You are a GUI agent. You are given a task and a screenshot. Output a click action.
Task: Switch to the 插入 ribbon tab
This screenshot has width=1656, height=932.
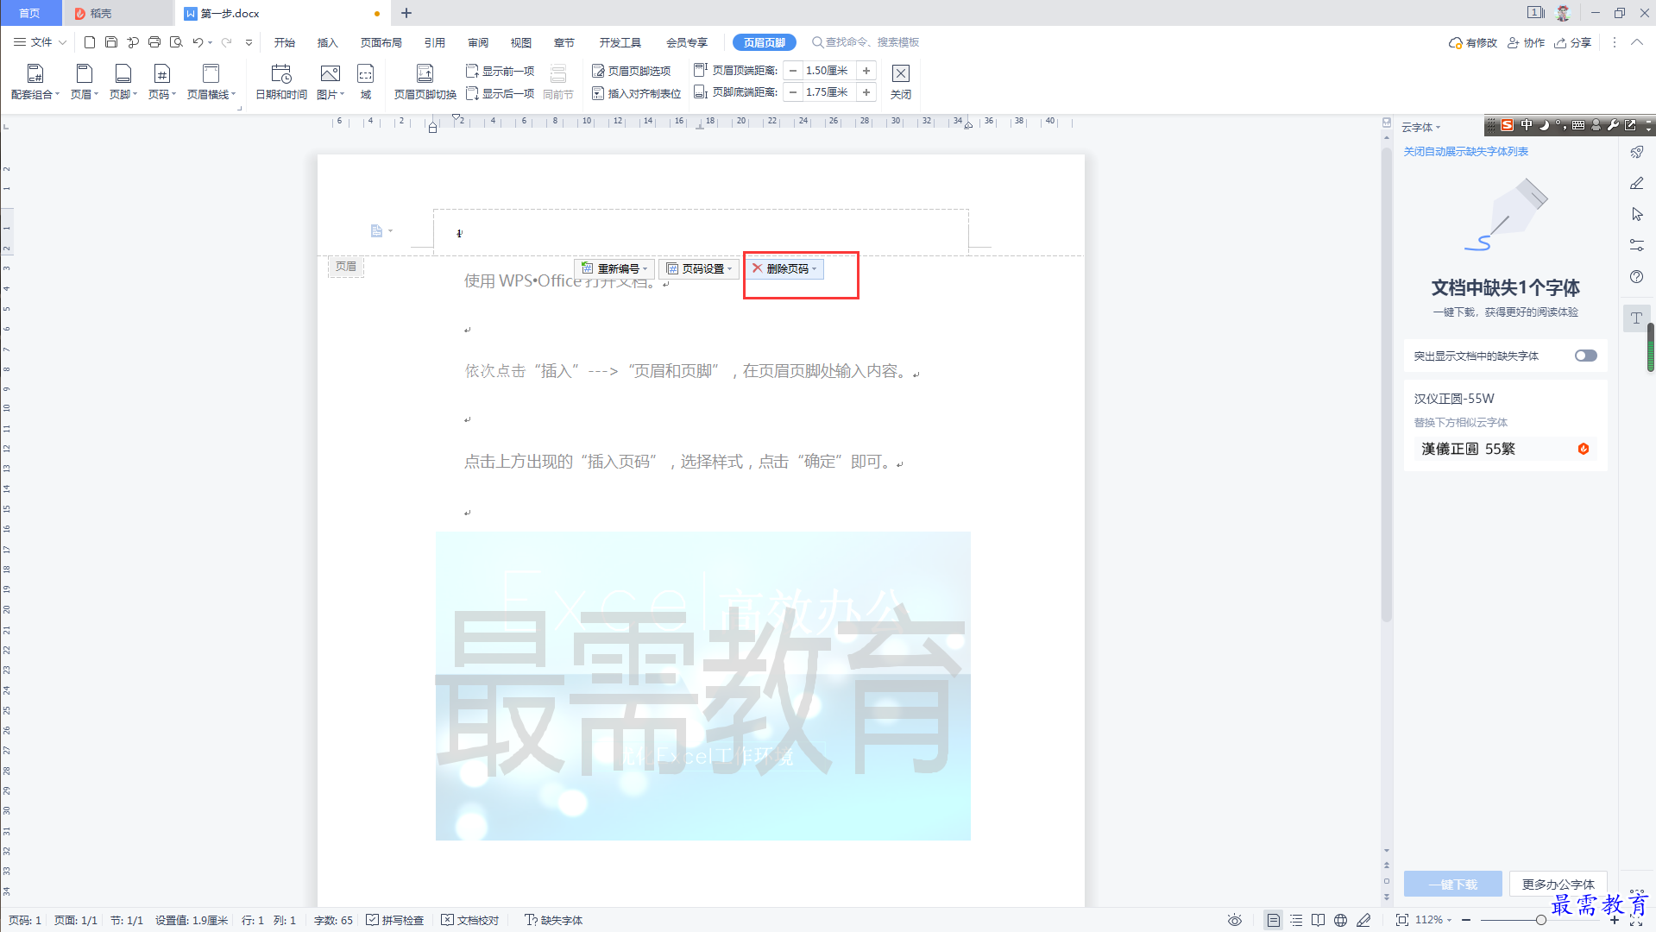pos(328,42)
